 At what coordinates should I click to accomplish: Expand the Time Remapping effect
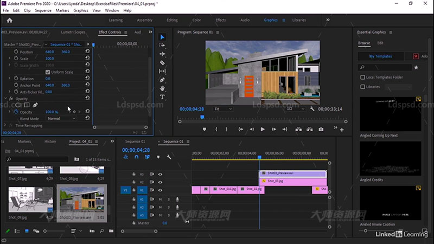(x=5, y=125)
